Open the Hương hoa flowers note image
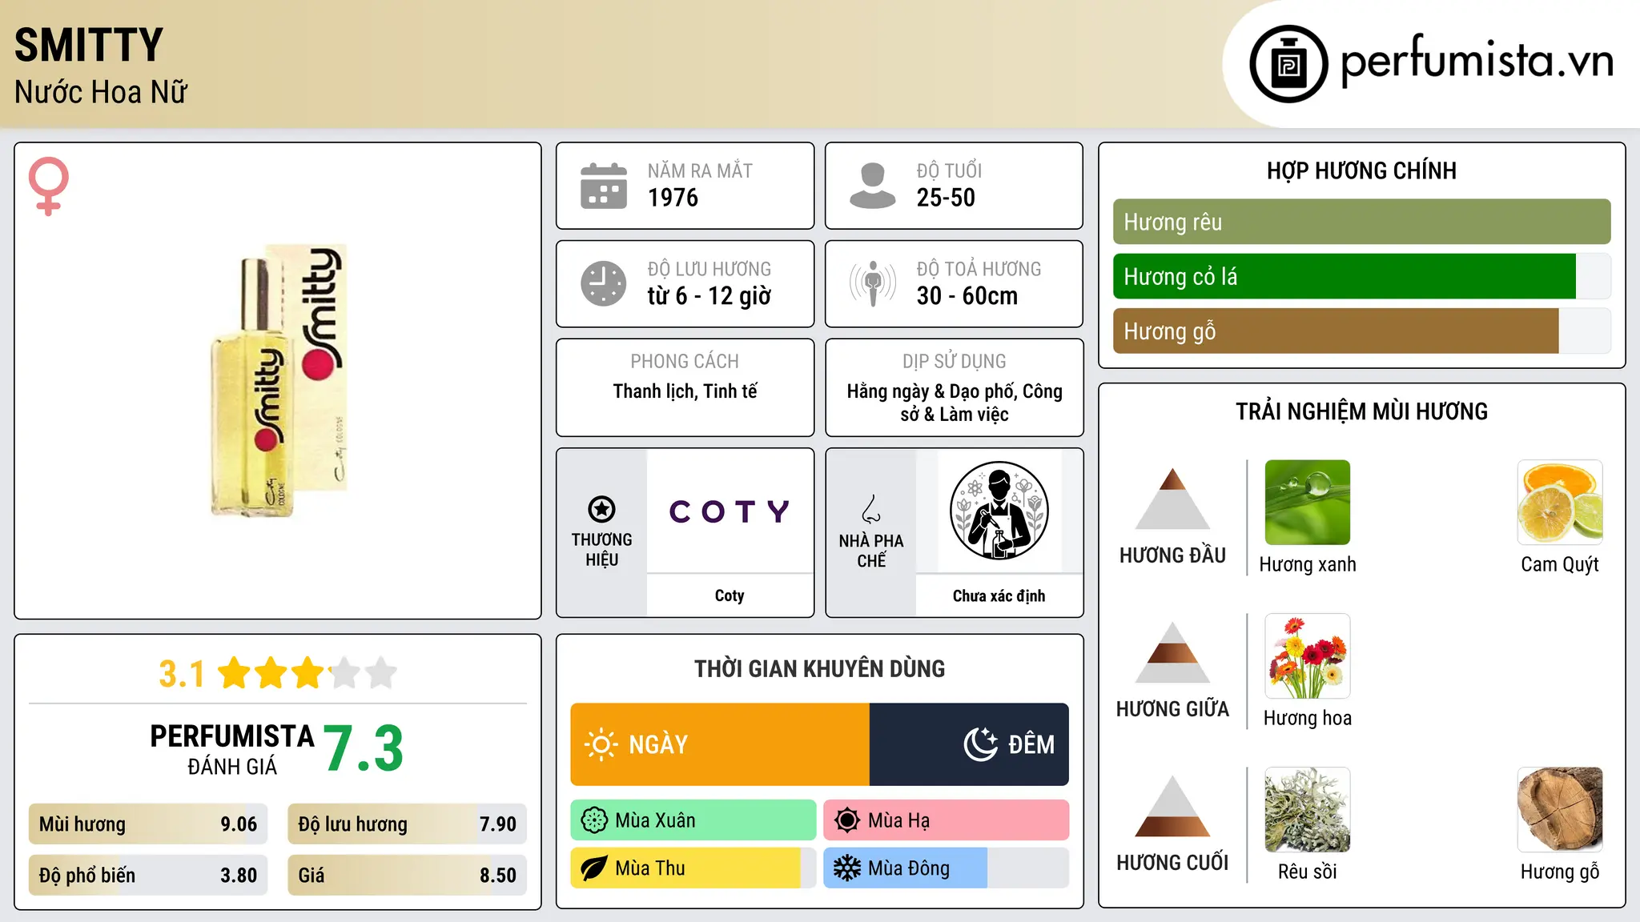This screenshot has width=1640, height=922. (x=1307, y=656)
